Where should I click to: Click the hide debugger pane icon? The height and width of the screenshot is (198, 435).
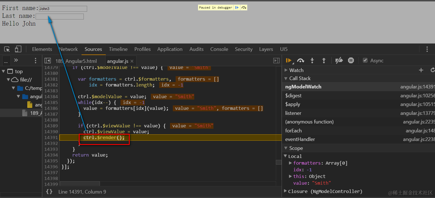[x=276, y=61]
